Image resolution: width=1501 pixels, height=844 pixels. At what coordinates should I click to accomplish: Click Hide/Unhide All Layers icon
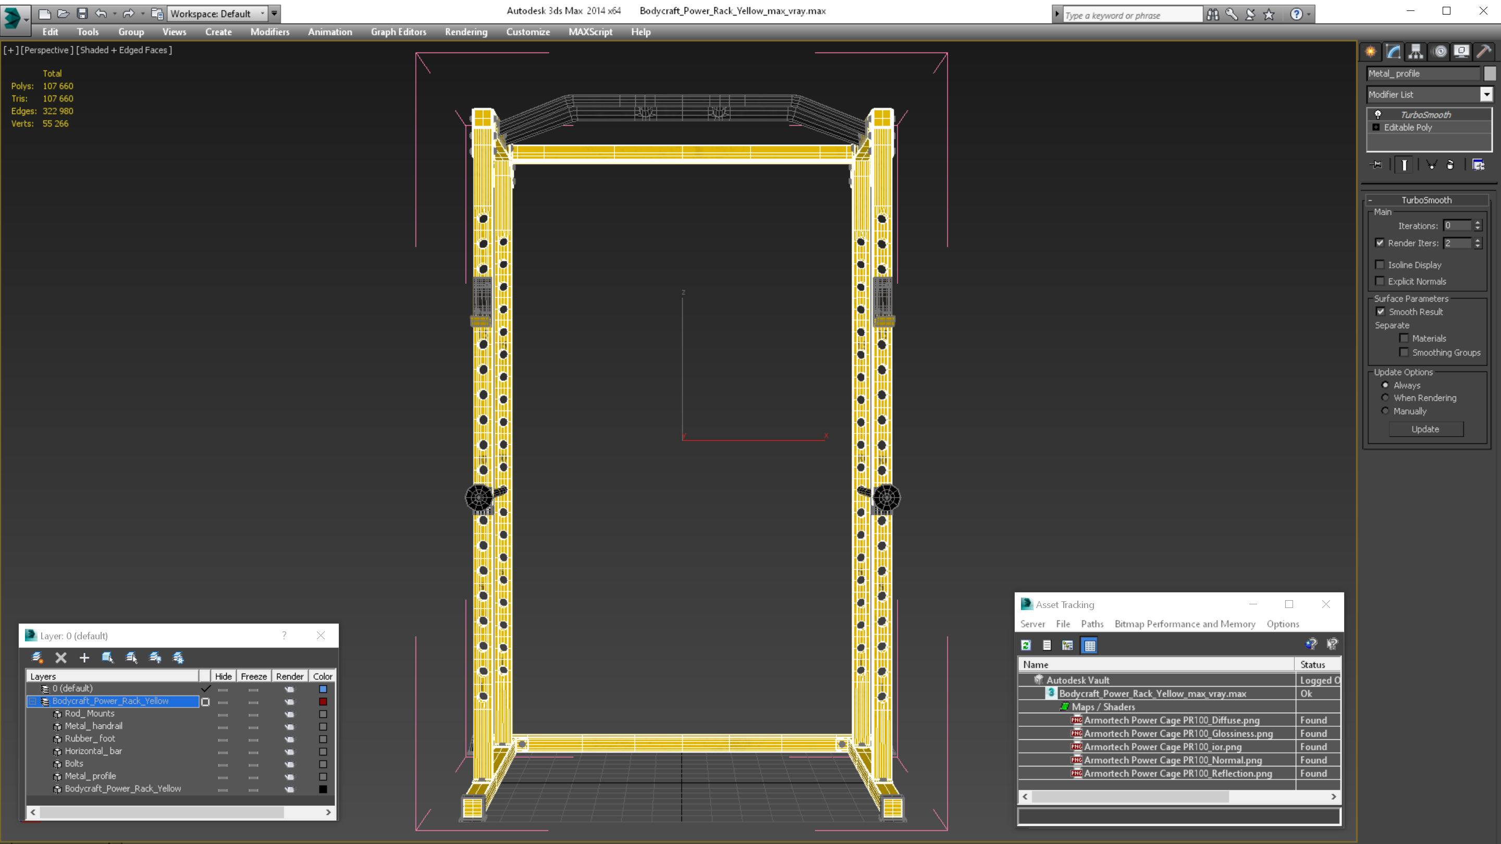(x=155, y=657)
